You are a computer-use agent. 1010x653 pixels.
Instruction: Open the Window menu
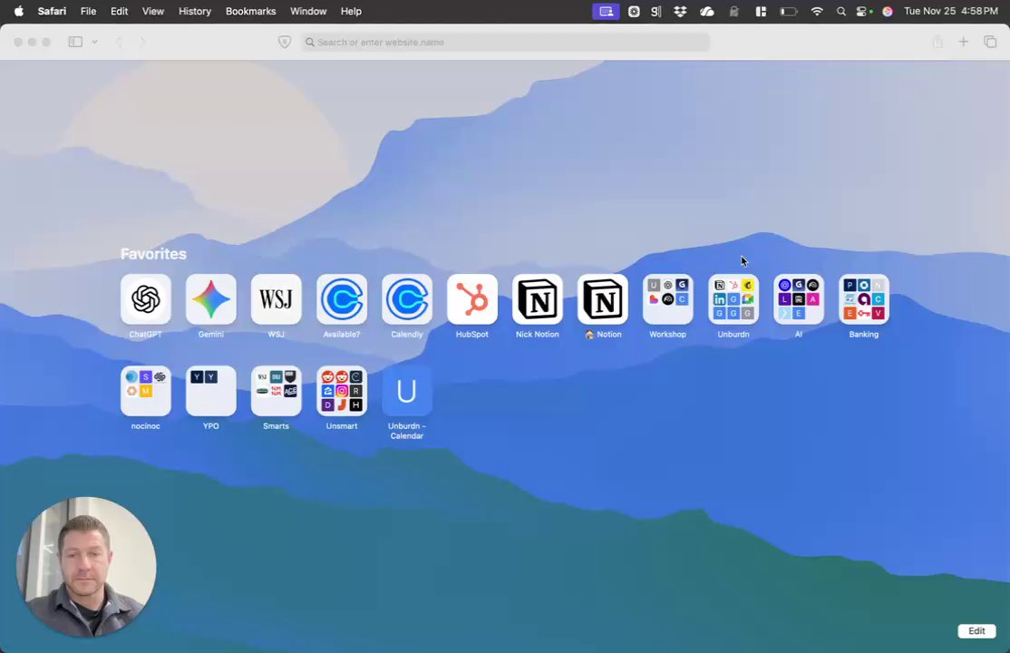pyautogui.click(x=308, y=11)
